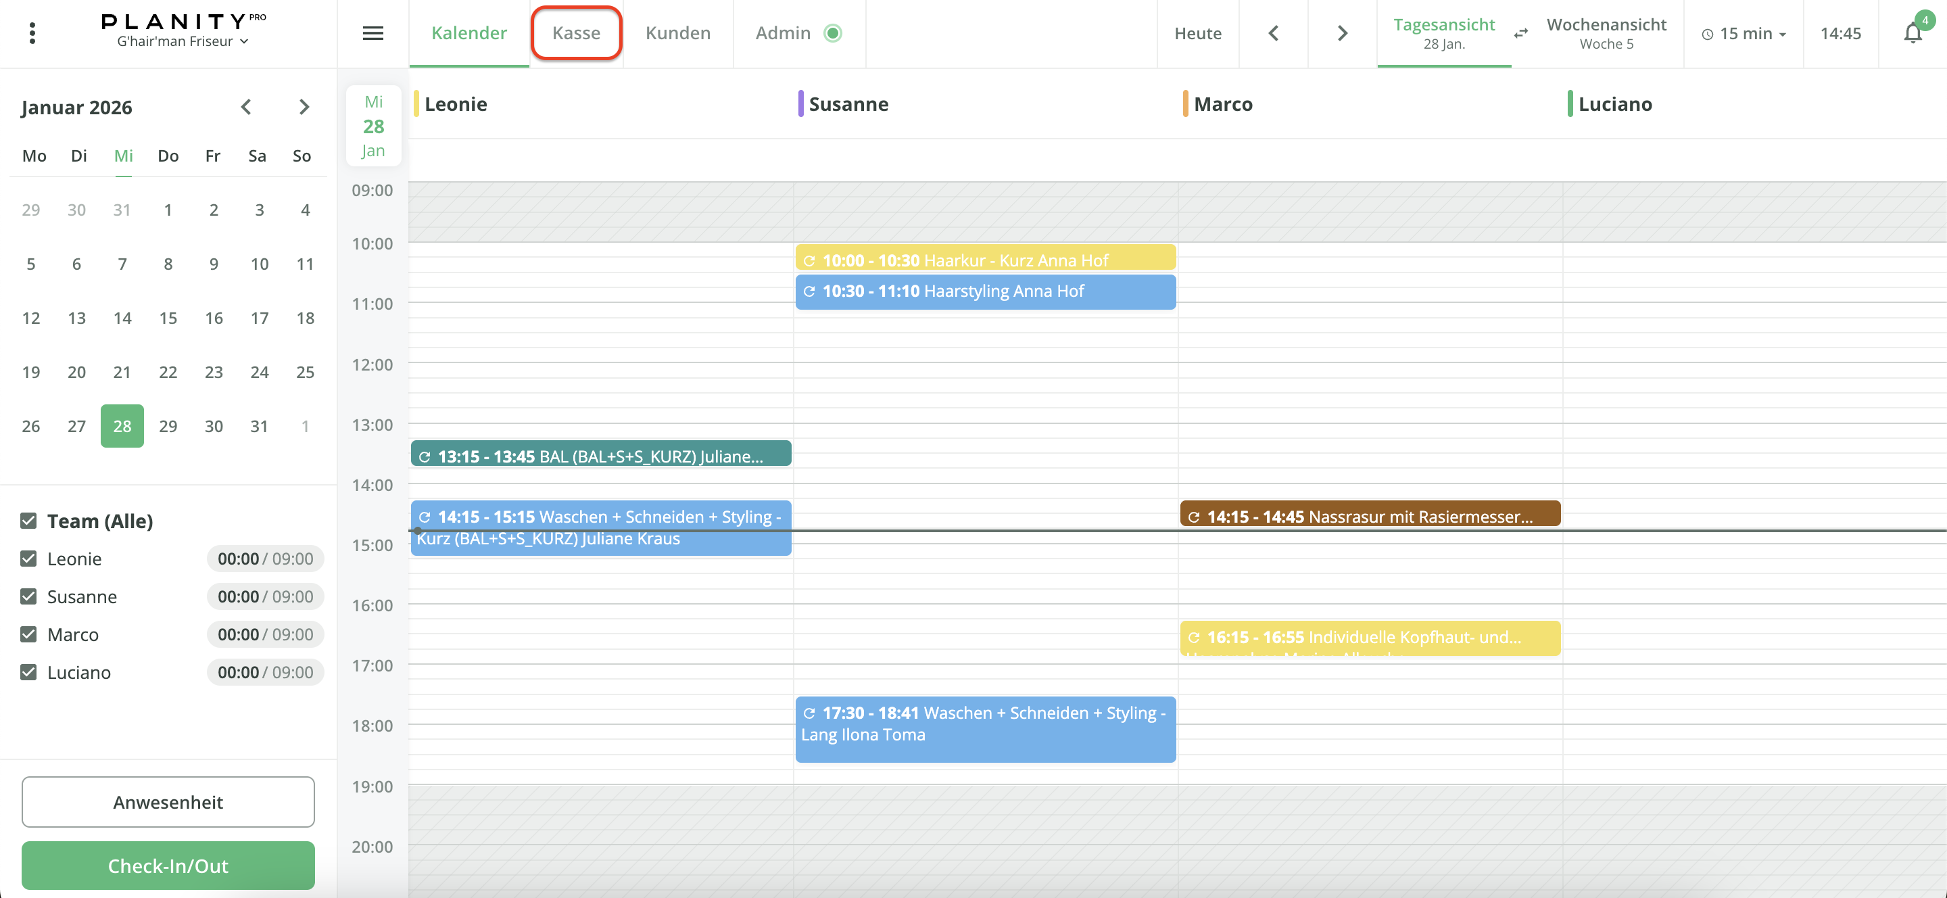Image resolution: width=1947 pixels, height=898 pixels.
Task: Uncheck the Team (Alle) checkbox
Action: (28, 521)
